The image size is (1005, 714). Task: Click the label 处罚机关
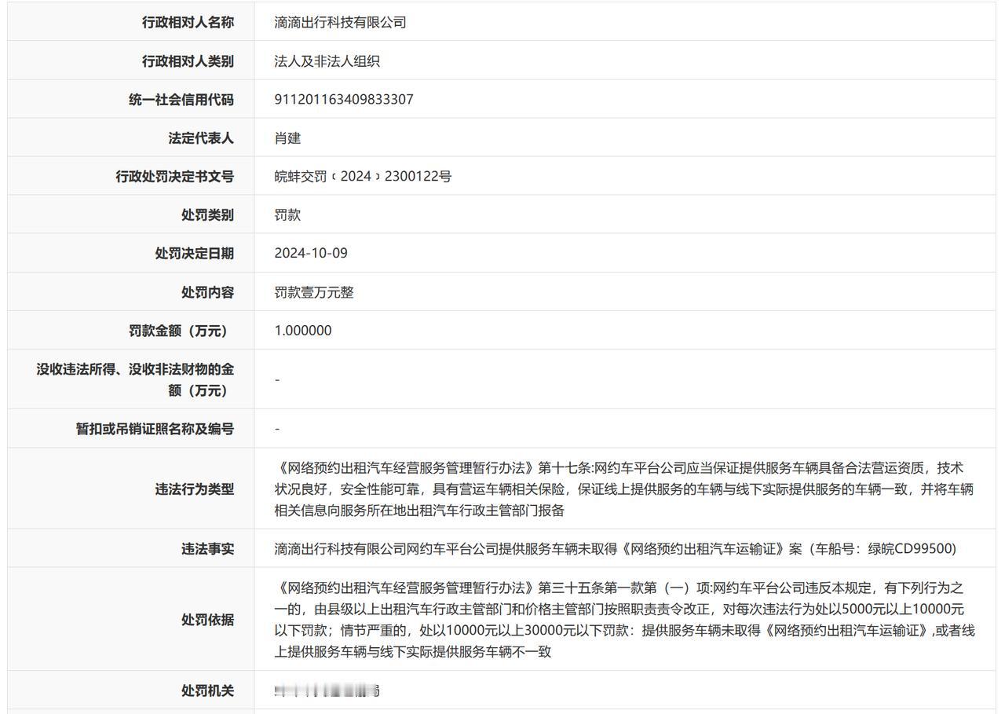[207, 690]
